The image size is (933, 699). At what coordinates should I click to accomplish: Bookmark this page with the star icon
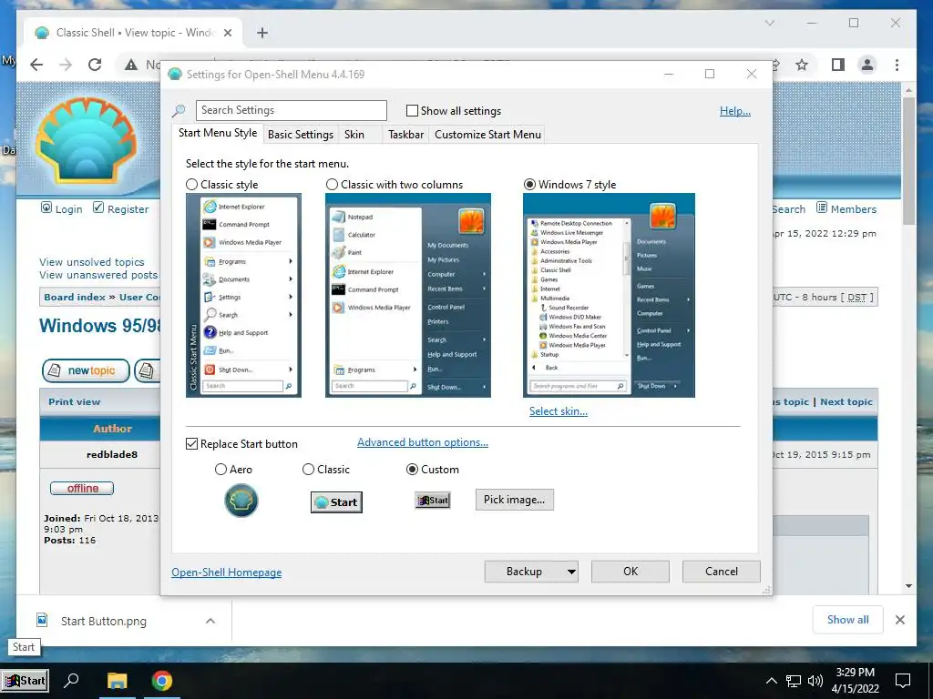(x=802, y=65)
